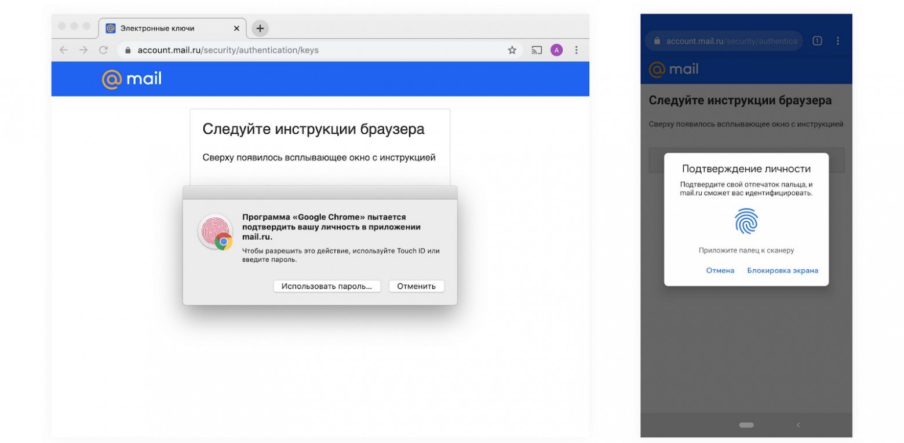Click the desktop browser forward arrow
Screen dimensions: 904x443
click(83, 50)
